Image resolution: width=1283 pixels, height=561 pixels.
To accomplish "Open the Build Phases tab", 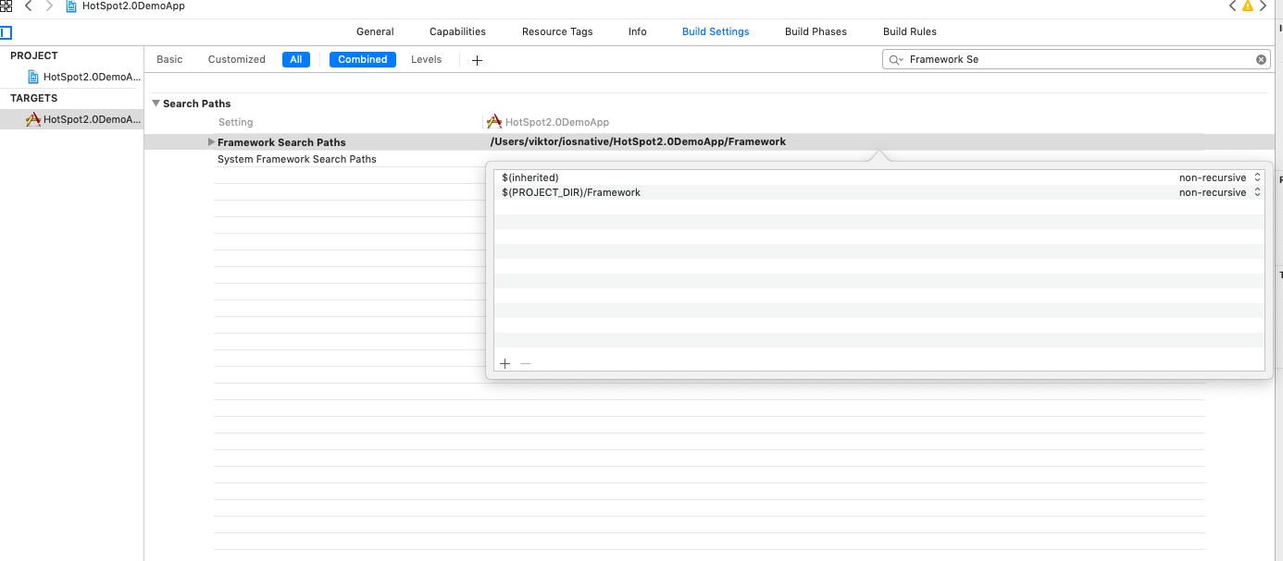I will tap(816, 31).
